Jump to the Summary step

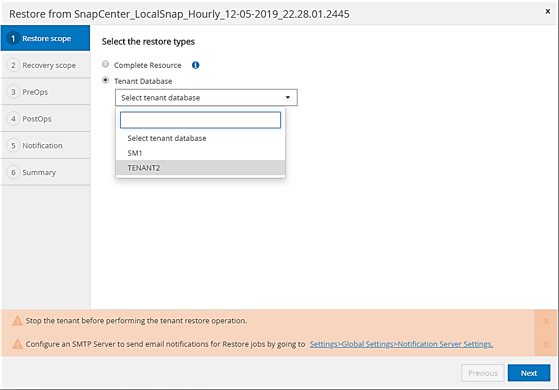[45, 172]
